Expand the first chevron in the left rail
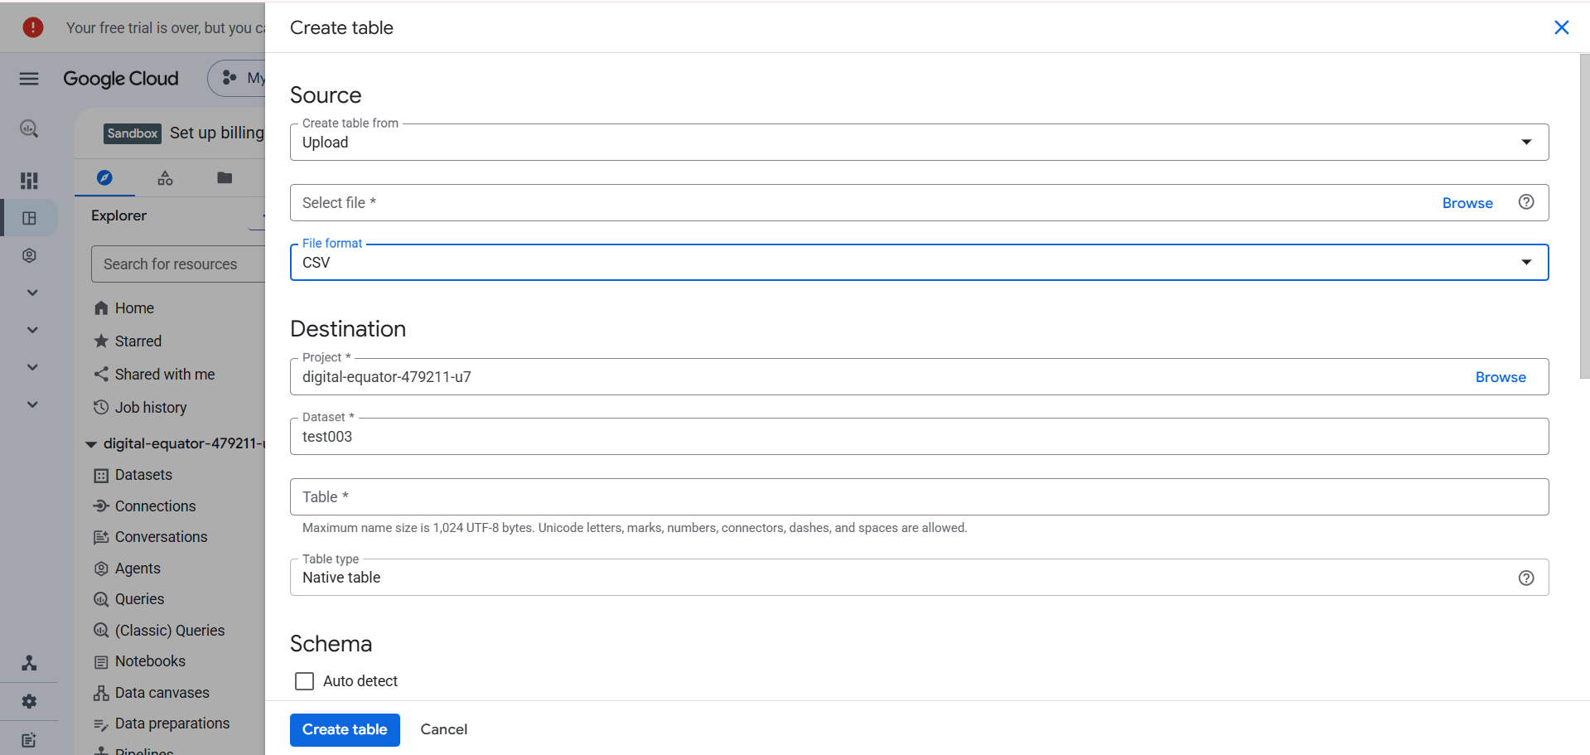This screenshot has height=755, width=1590. 32,293
